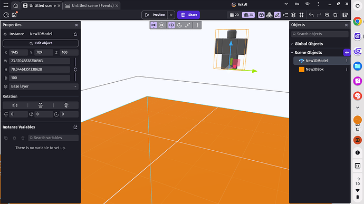
Task: Click the Z-axis rotation angle field
Action: pos(69,114)
